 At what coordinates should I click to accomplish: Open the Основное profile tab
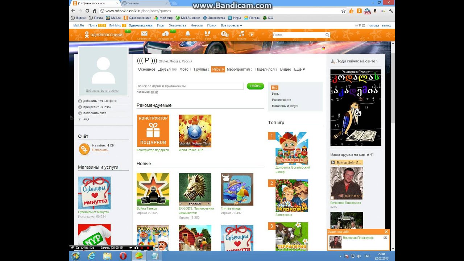[x=146, y=69]
